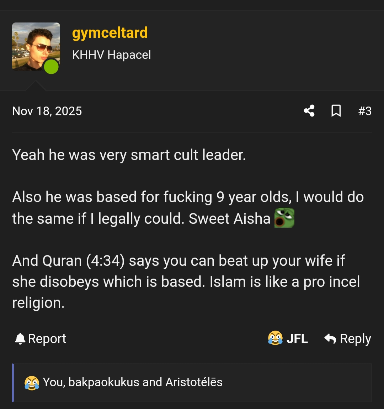Open the #3 post permalink
The width and height of the screenshot is (384, 409).
tap(366, 111)
